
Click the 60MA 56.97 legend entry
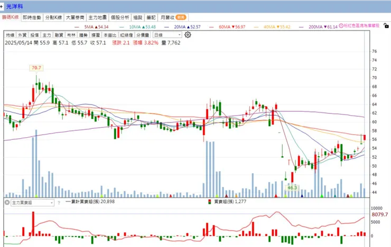(227, 27)
